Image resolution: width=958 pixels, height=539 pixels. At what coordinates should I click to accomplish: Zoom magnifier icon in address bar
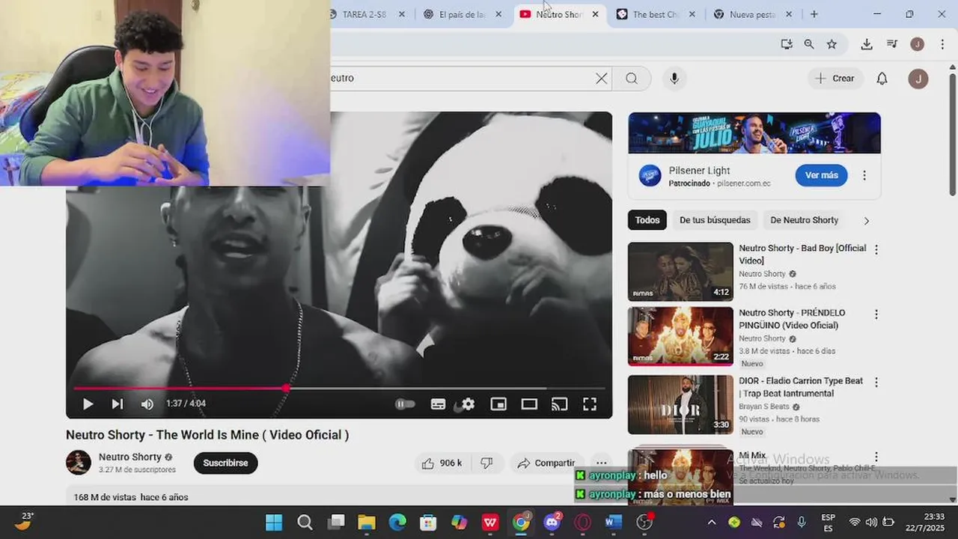[809, 44]
